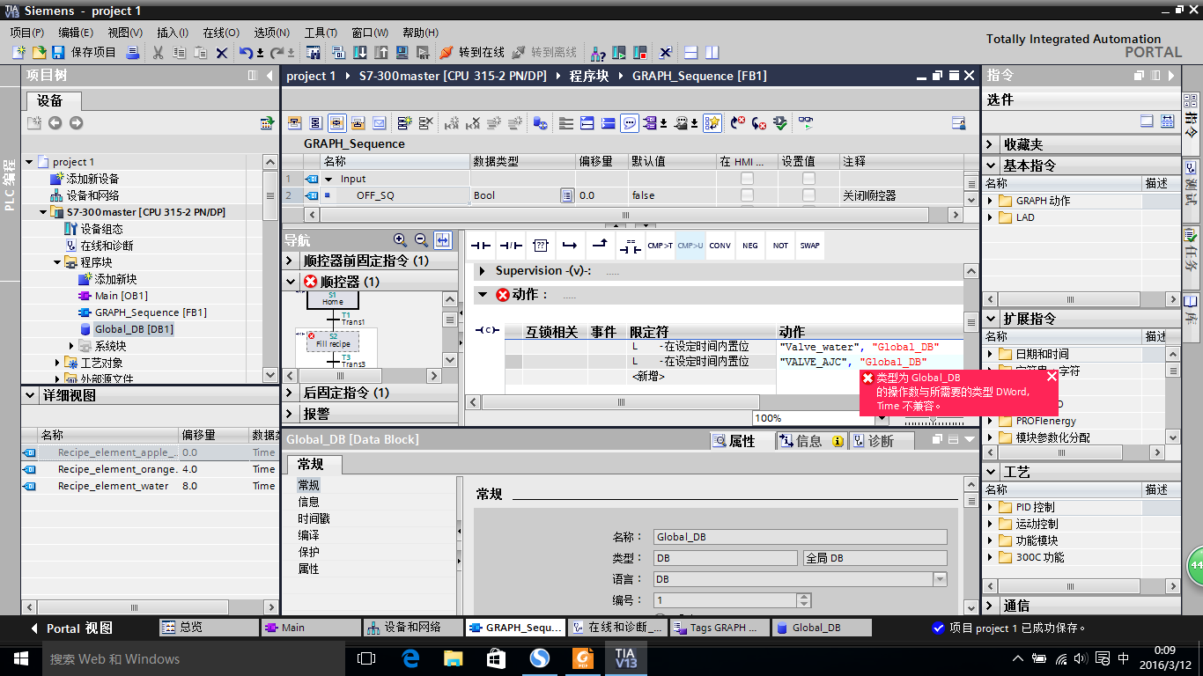Viewport: 1203px width, 676px height.
Task: Click the Edge browser taskbar icon
Action: click(x=410, y=658)
